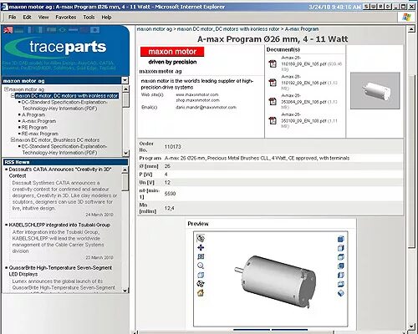Open the maxon motor ag catalog dropdown arrow
Screen dimensions: 418x334
(125, 80)
